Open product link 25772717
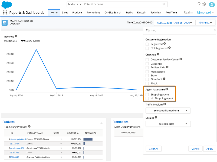 (14, 144)
